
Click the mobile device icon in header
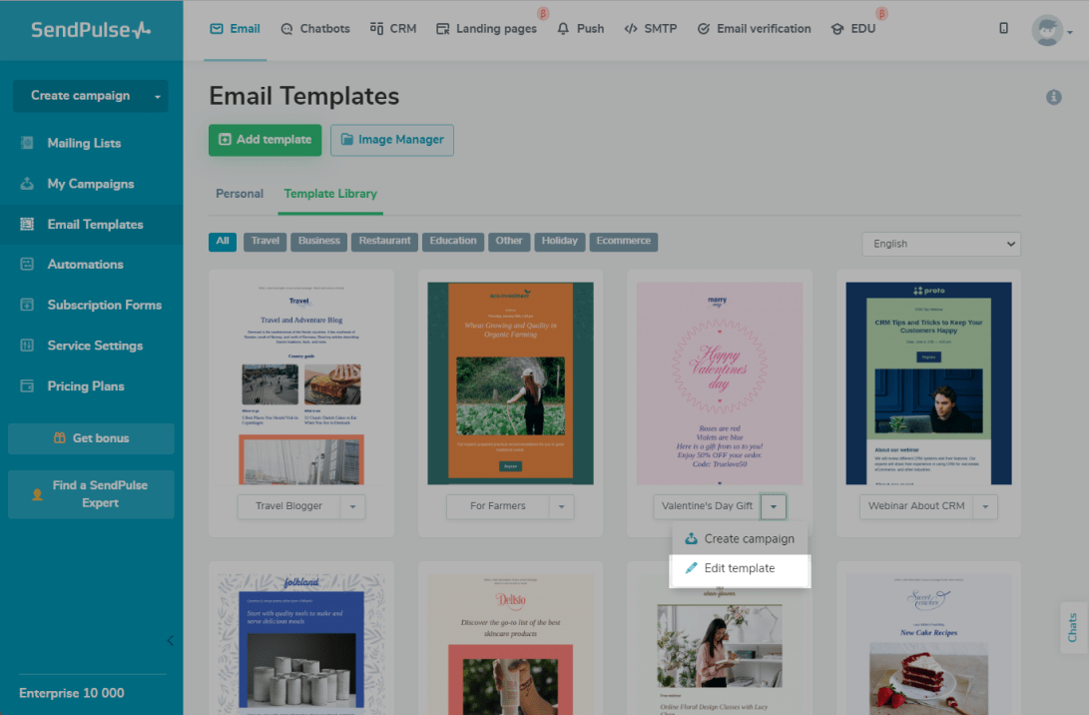[x=1003, y=29]
